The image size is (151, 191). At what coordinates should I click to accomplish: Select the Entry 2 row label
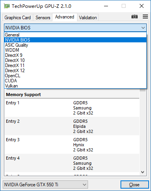click(13, 121)
